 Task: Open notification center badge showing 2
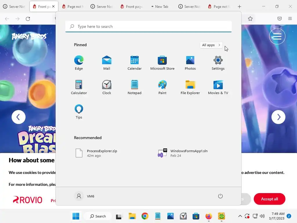click(289, 216)
